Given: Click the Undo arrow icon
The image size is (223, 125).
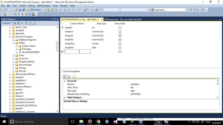Looking at the screenshot, I should pos(74,10).
